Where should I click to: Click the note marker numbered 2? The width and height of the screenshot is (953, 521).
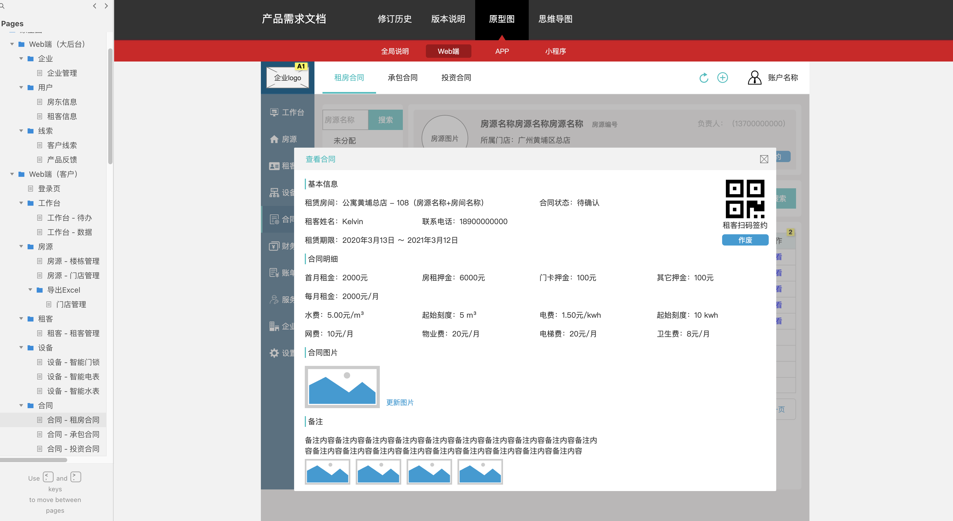[790, 232]
